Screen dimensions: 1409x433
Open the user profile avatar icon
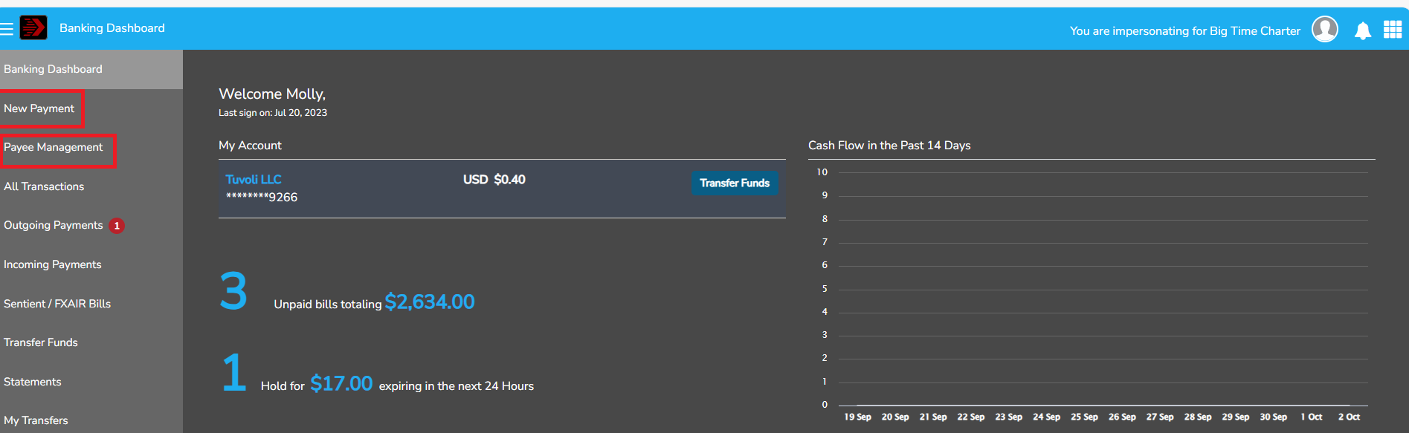pos(1324,30)
